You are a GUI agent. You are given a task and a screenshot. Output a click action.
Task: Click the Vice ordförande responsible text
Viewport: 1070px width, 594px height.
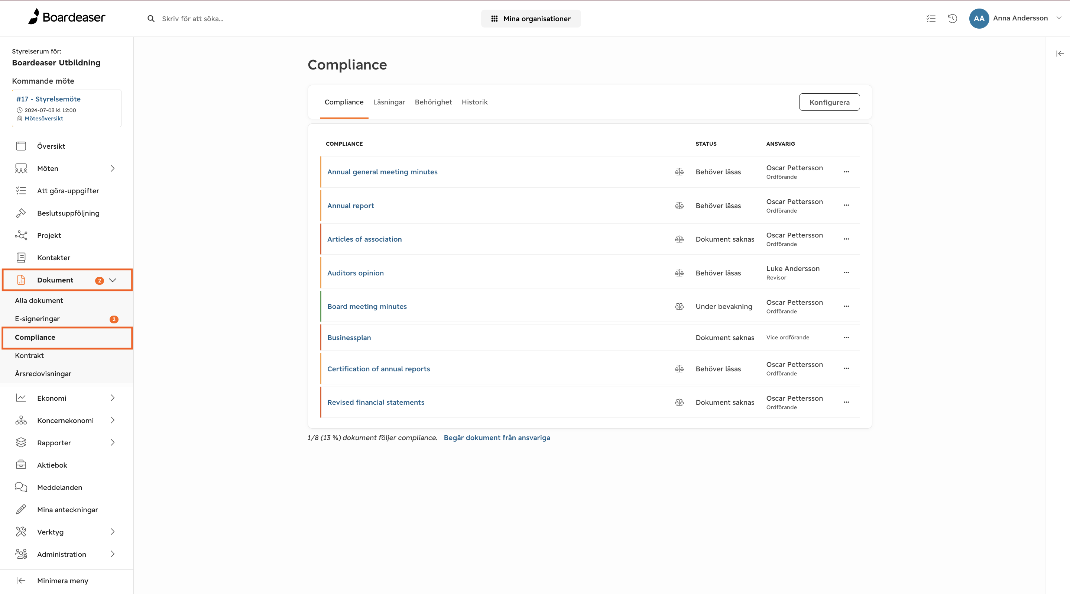coord(788,338)
